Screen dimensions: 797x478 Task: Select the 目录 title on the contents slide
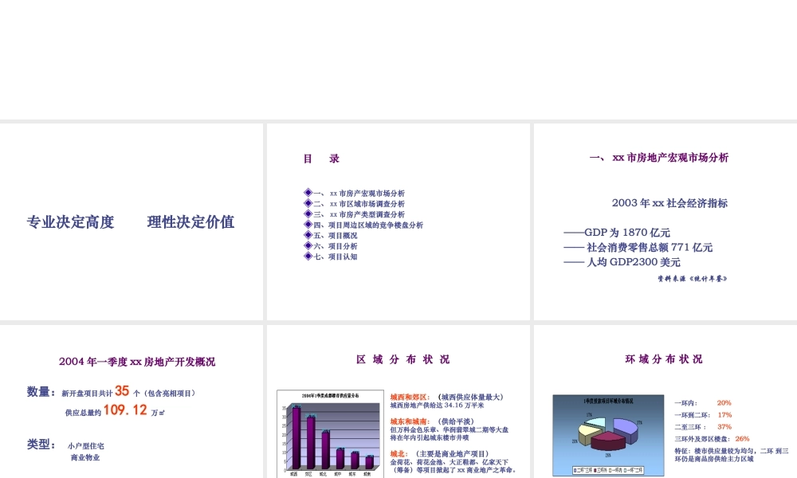pos(320,158)
